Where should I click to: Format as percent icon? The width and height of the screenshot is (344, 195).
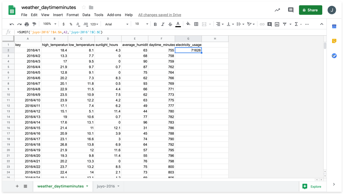71,24
